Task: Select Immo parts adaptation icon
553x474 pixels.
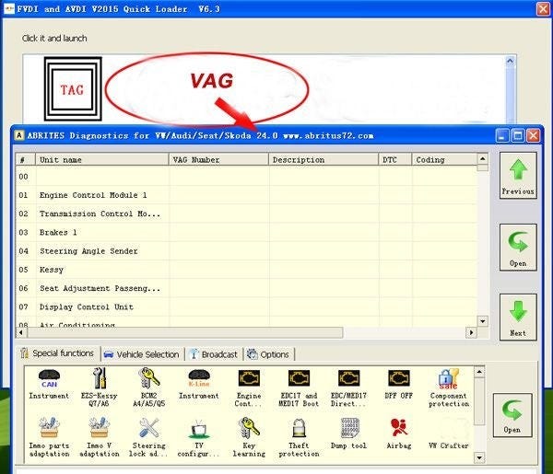Action: 49,437
